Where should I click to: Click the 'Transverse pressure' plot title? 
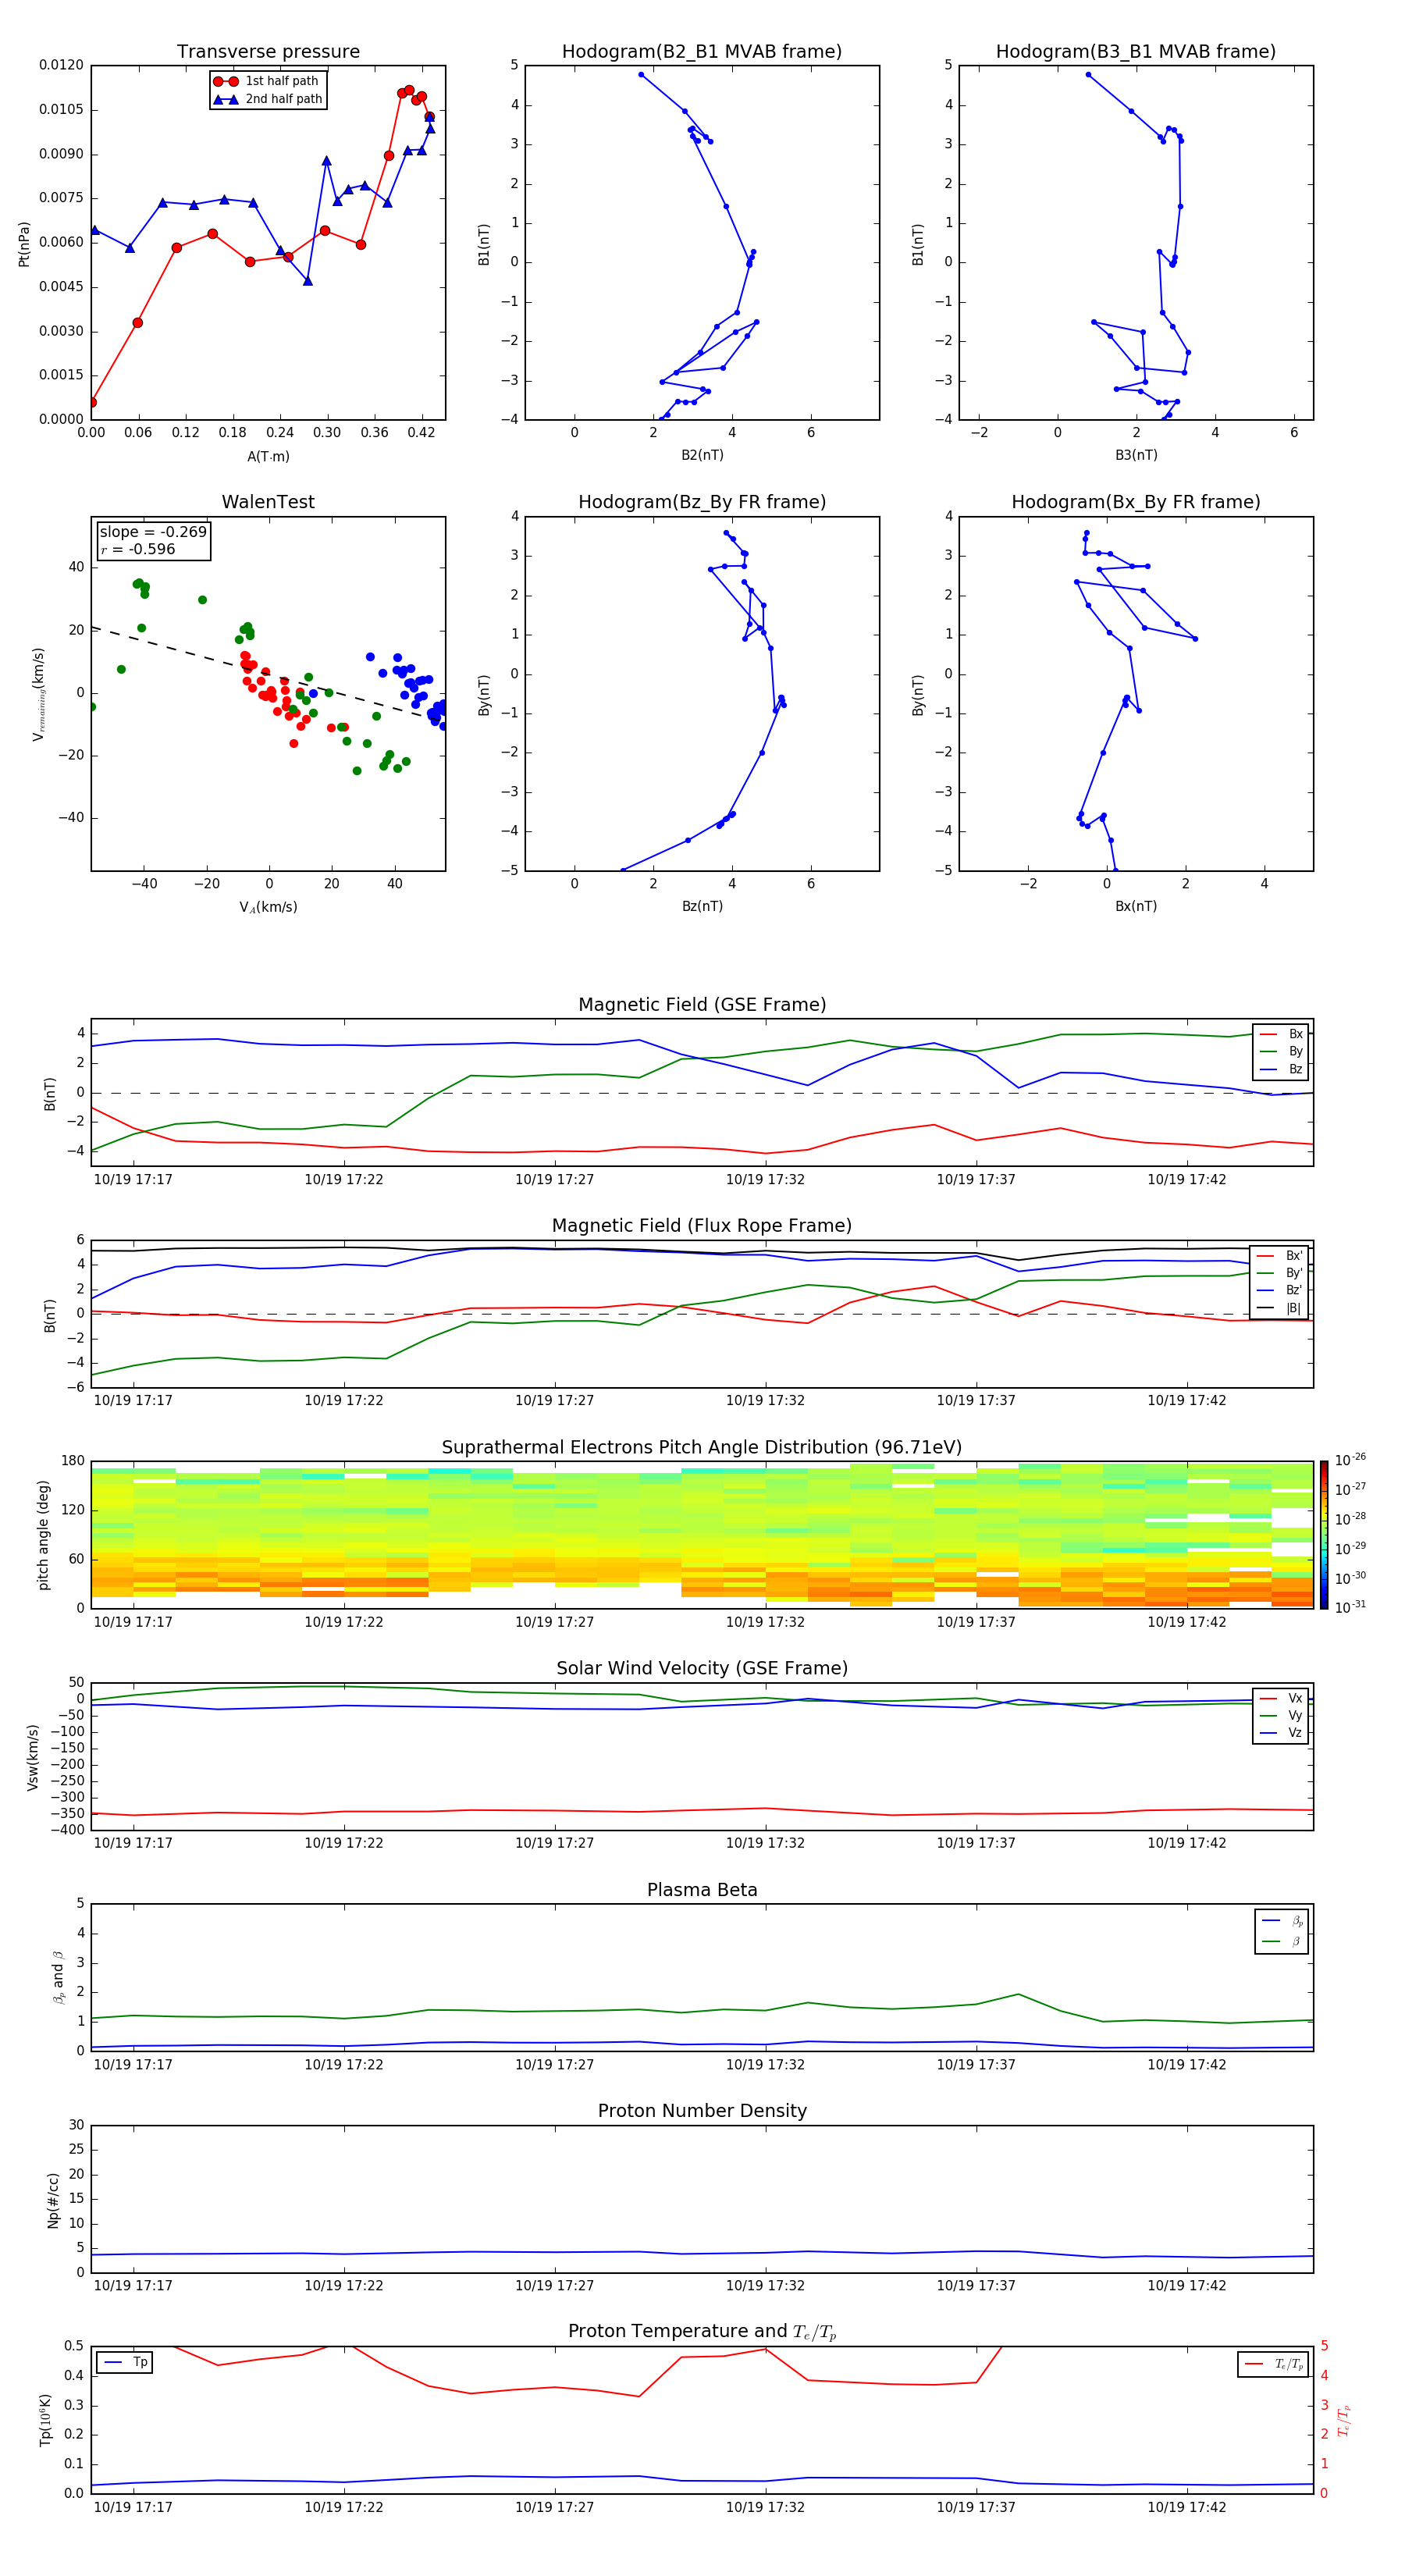pos(268,52)
